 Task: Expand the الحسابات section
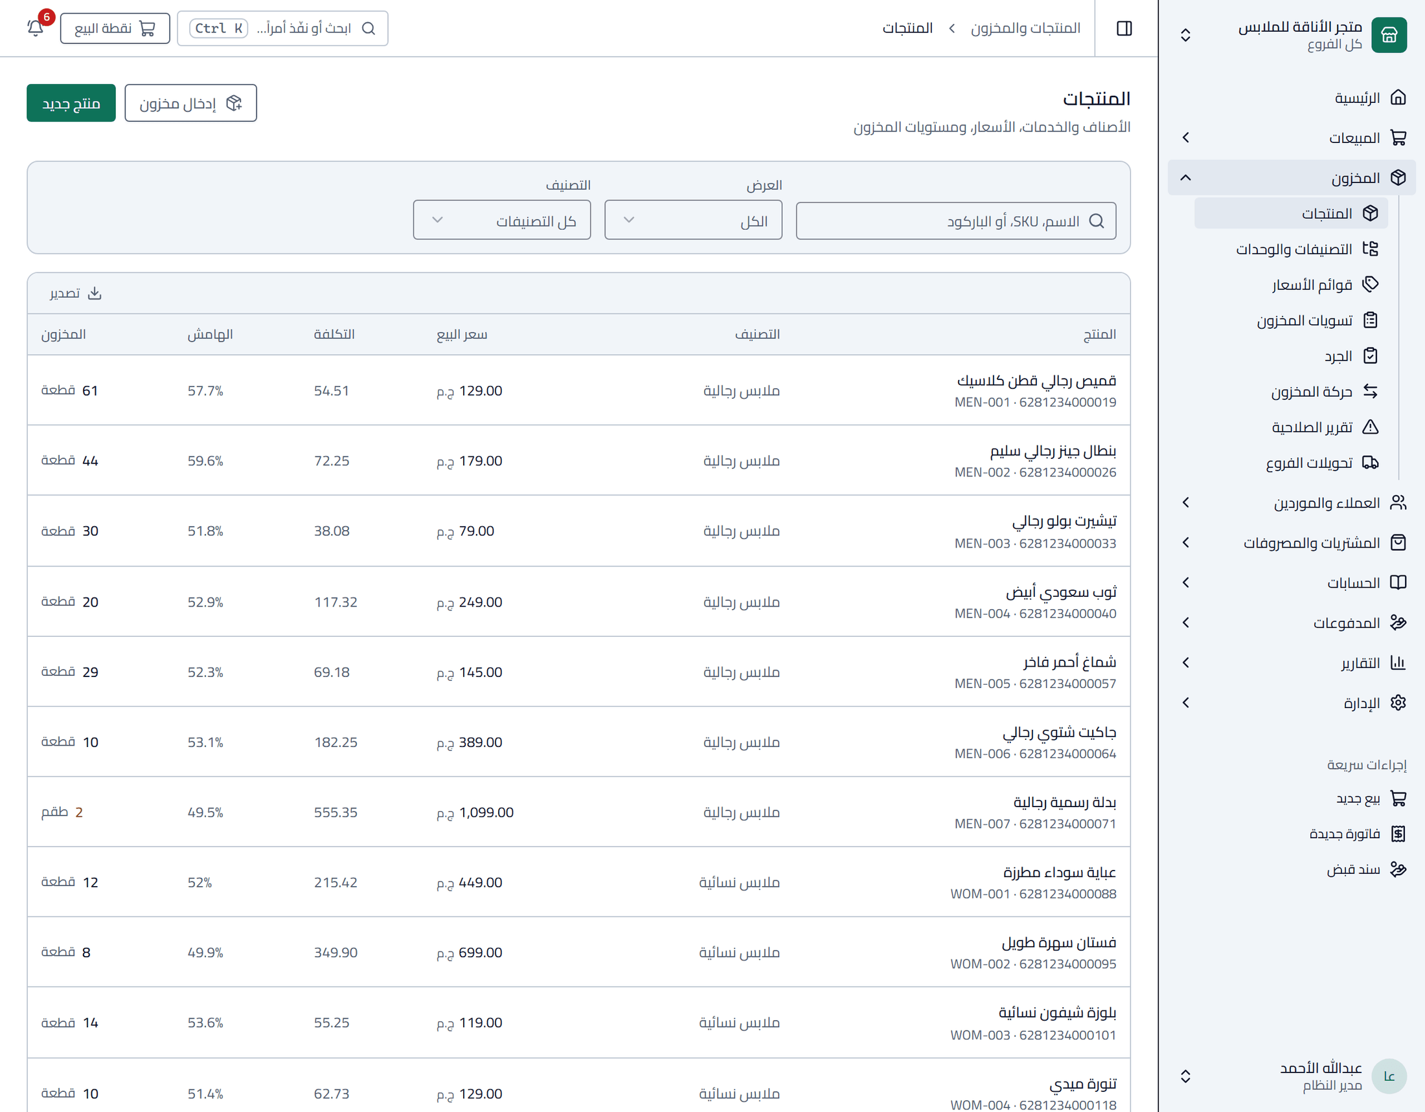pyautogui.click(x=1291, y=583)
